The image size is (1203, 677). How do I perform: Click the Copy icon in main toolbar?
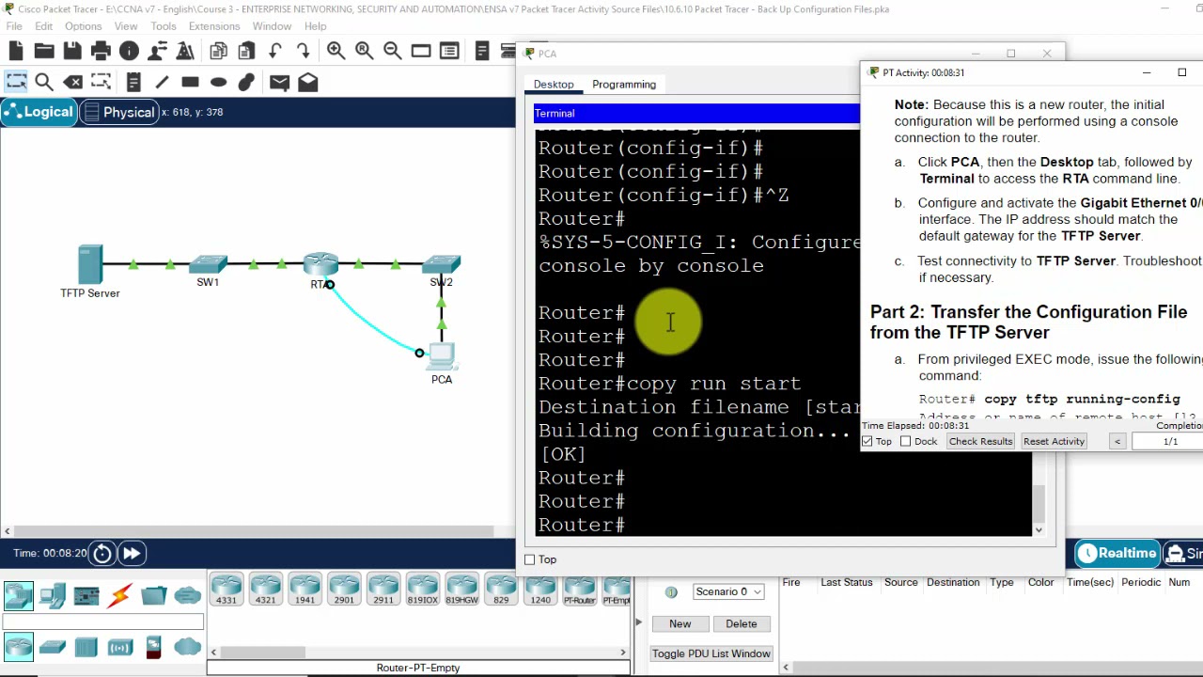(219, 51)
